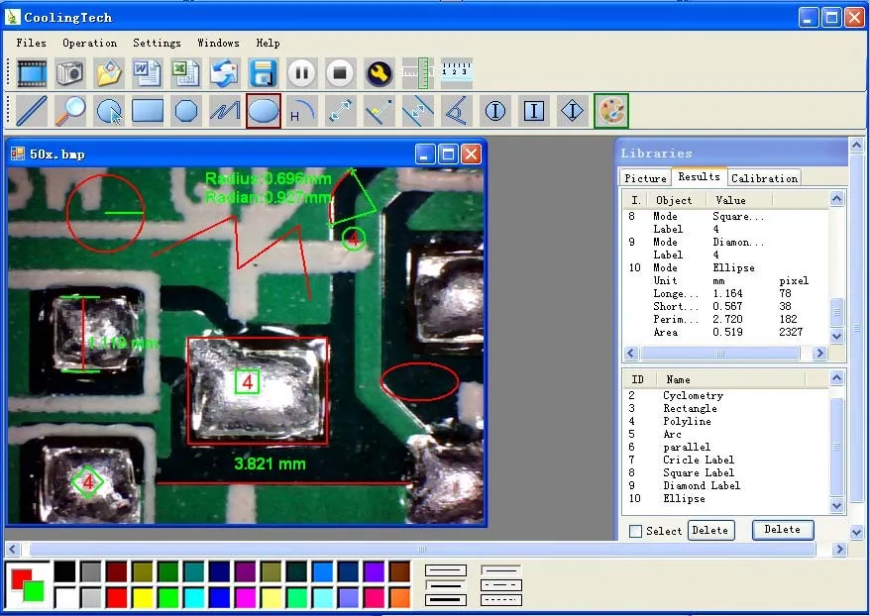Click results horizontal scroll right arrow
Screen dimensions: 870x616
tap(820, 354)
